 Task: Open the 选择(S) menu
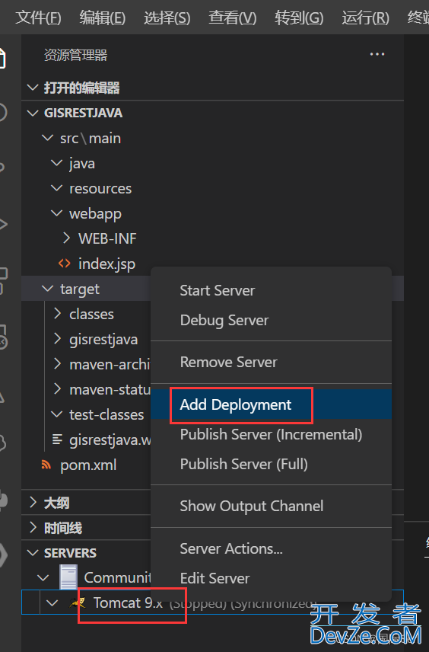(x=167, y=18)
